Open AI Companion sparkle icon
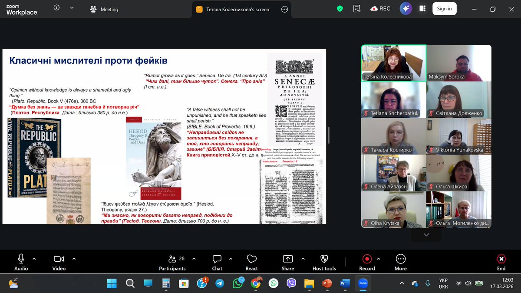 [x=406, y=9]
